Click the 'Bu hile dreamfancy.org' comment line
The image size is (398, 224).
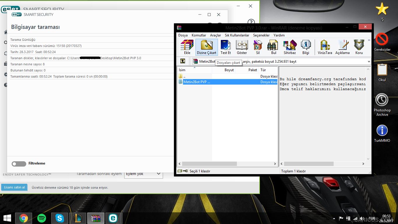(323, 79)
